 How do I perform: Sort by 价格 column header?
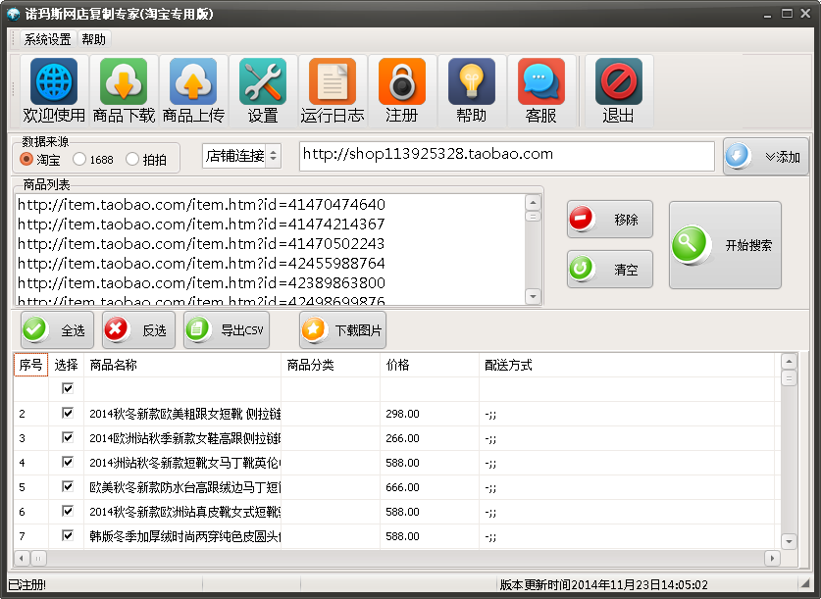pyautogui.click(x=430, y=365)
